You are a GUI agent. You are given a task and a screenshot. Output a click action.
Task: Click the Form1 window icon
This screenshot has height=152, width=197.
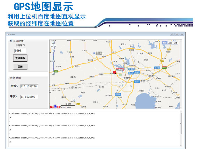8,34
